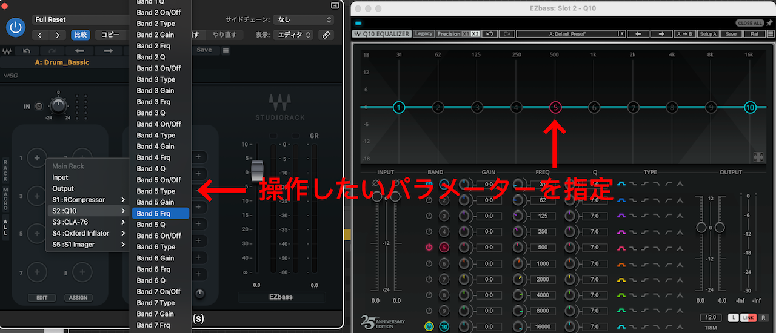The height and width of the screenshot is (333, 776).
Task: Click the やり直す redo button
Action: click(224, 35)
